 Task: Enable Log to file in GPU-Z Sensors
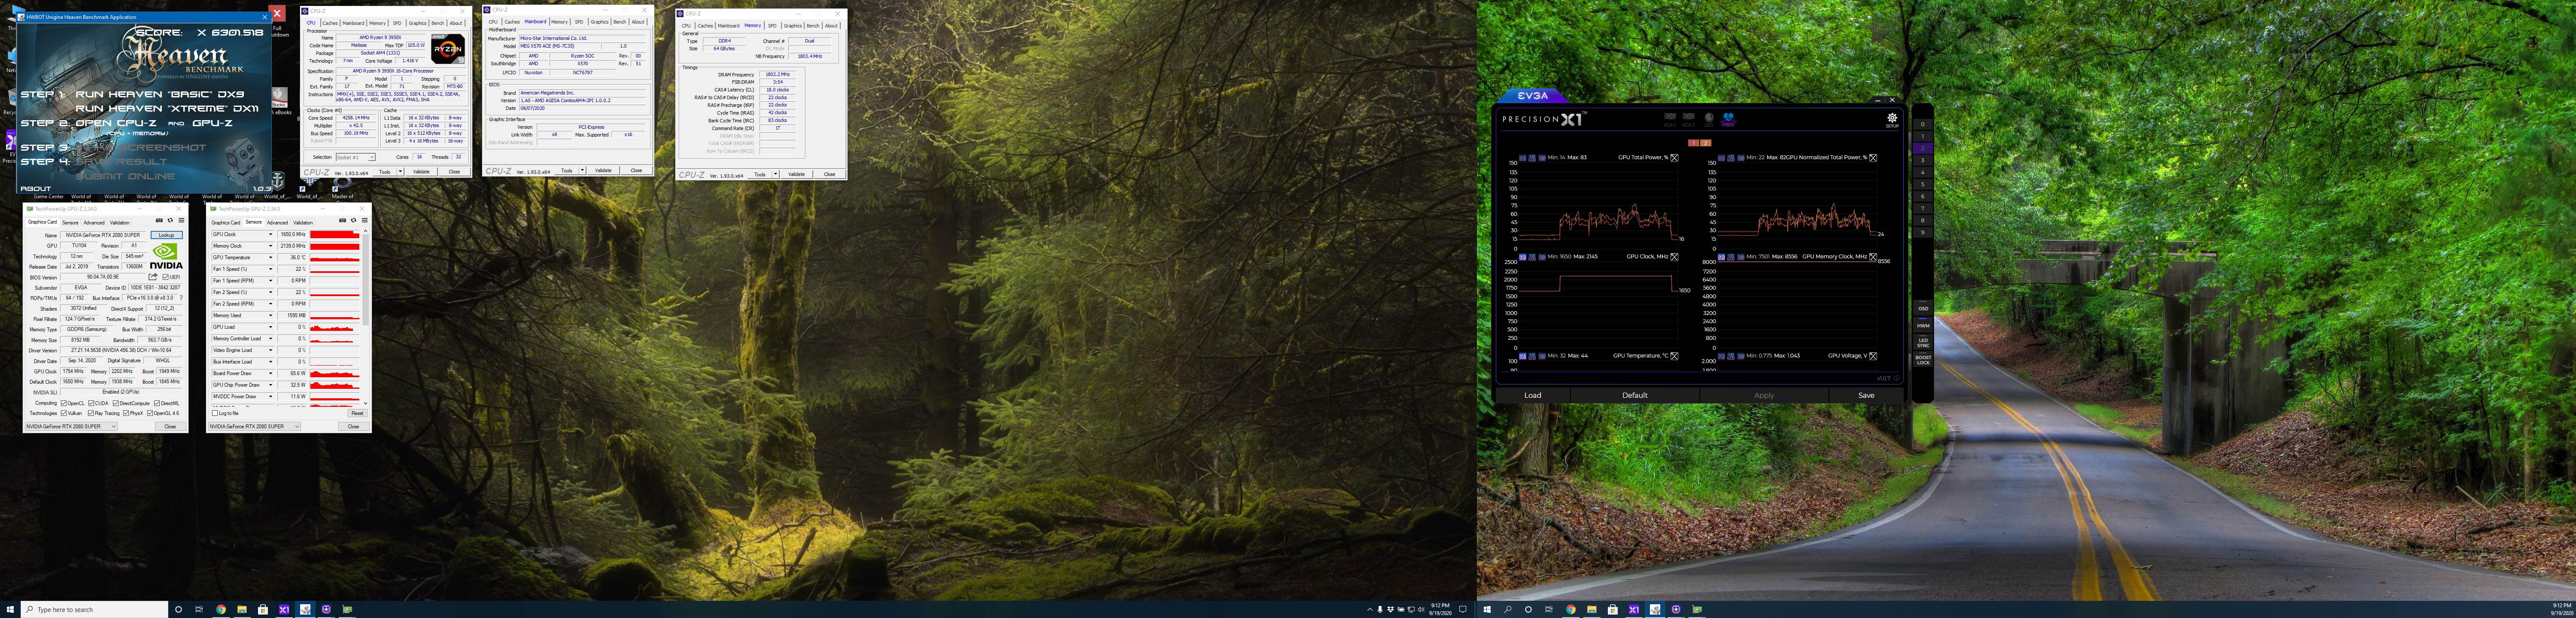point(215,413)
